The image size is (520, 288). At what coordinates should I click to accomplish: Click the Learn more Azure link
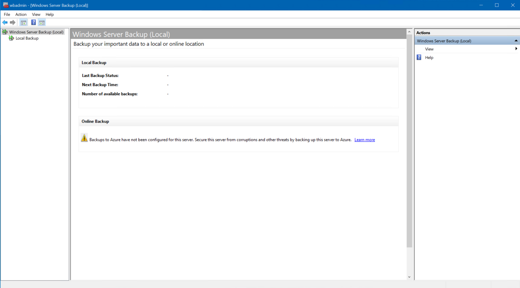coord(365,140)
